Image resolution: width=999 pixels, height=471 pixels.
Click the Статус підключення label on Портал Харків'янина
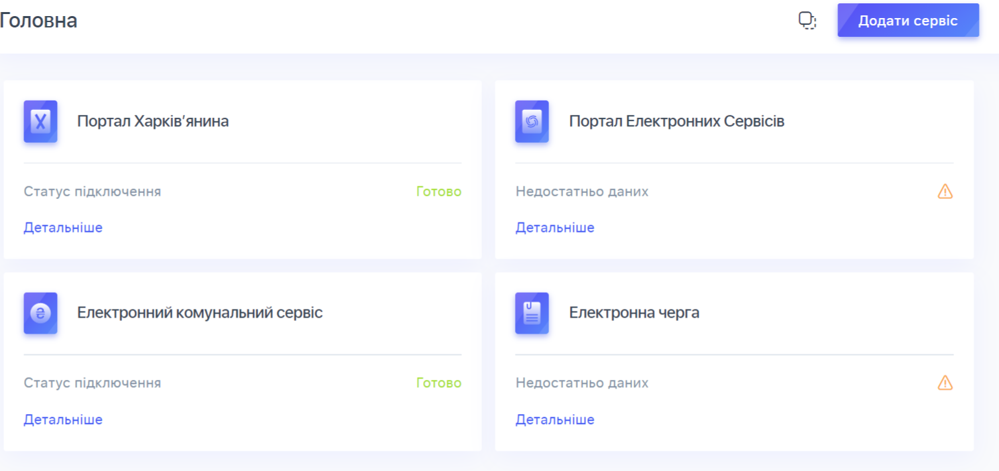click(93, 191)
